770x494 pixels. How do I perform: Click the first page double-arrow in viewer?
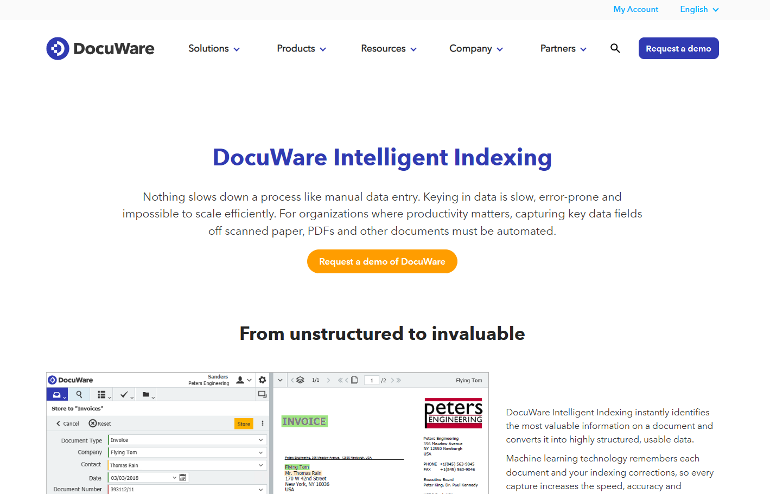(x=340, y=380)
